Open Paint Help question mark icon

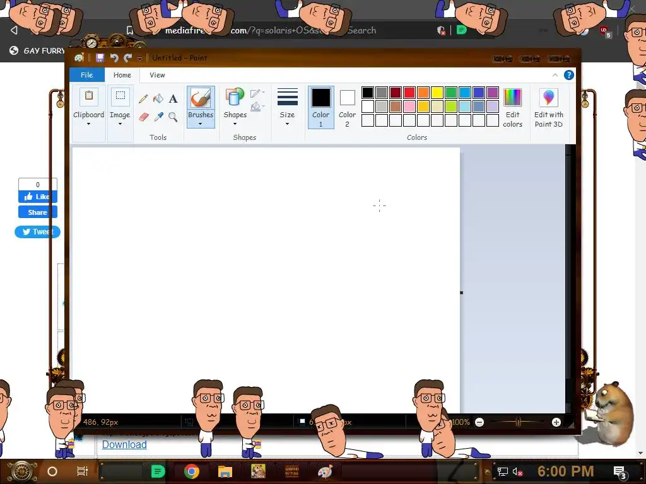568,75
